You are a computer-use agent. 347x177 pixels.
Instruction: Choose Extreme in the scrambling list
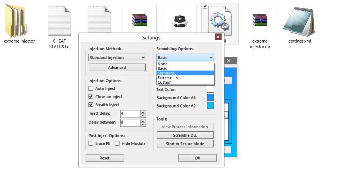pos(185,78)
